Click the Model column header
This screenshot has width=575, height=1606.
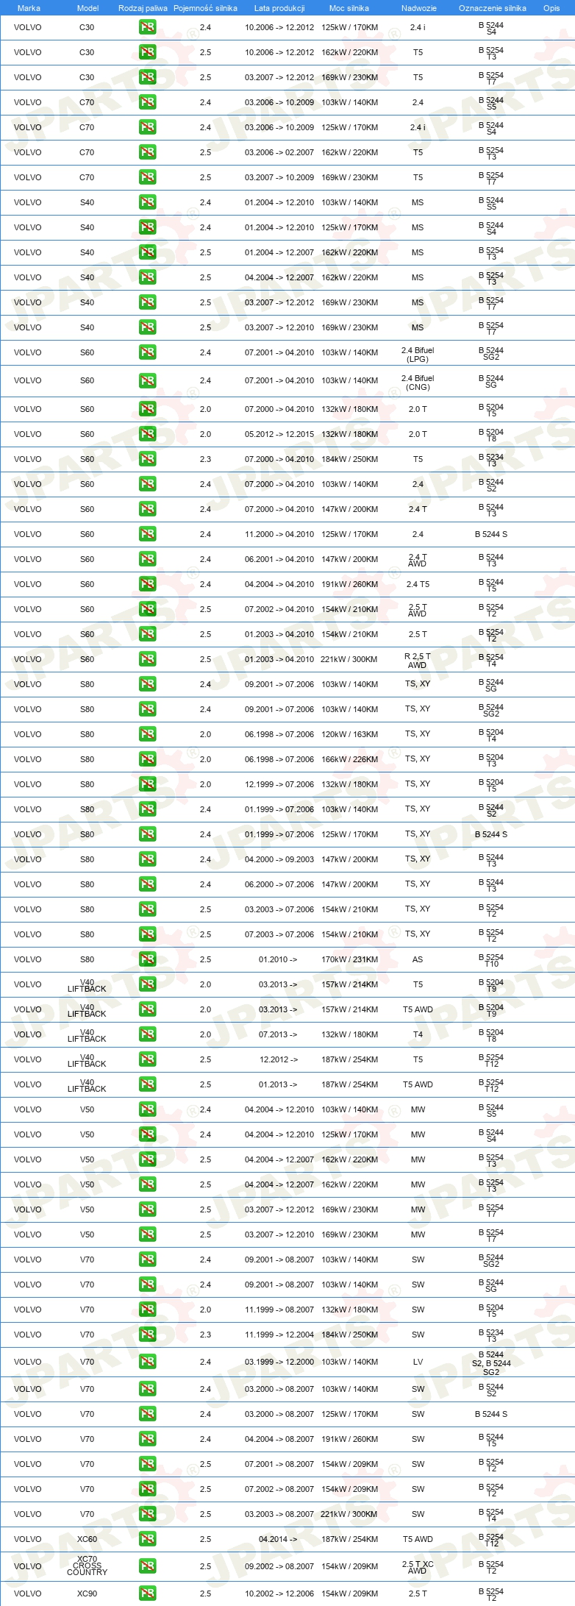87,8
